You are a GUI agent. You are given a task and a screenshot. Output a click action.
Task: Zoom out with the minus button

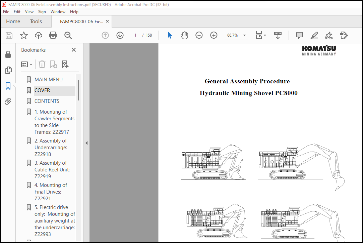(x=199, y=35)
